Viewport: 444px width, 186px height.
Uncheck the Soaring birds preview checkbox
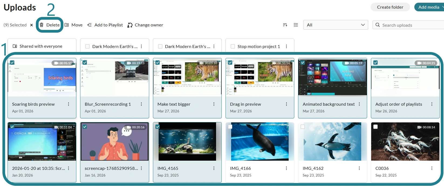(12, 63)
